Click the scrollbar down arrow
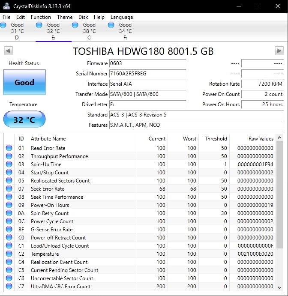Screen dimensions: 288x296 coord(280,288)
